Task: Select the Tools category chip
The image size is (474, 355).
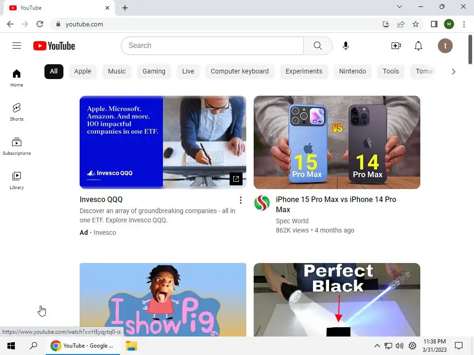Action: point(391,72)
